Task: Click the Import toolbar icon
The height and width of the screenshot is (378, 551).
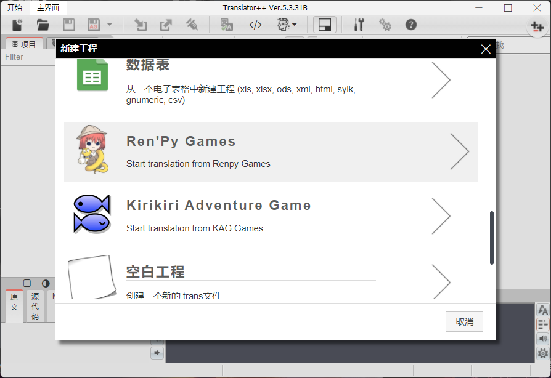Action: [141, 25]
